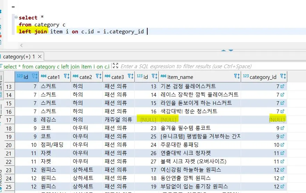The height and width of the screenshot is (193, 306).
Task: Follow category_id link in row 19
Action: point(282,136)
